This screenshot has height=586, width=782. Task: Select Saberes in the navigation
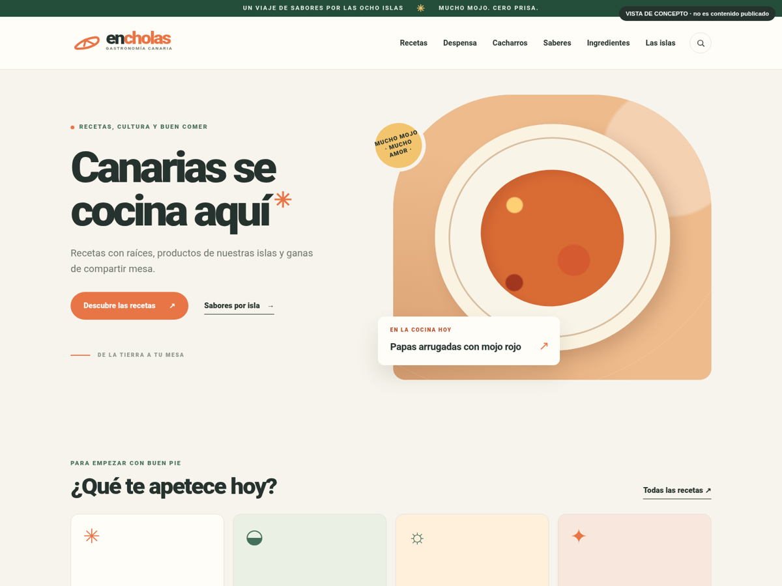[557, 43]
